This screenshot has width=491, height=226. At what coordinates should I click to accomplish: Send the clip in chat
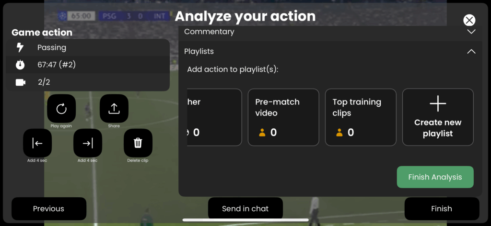tap(245, 209)
